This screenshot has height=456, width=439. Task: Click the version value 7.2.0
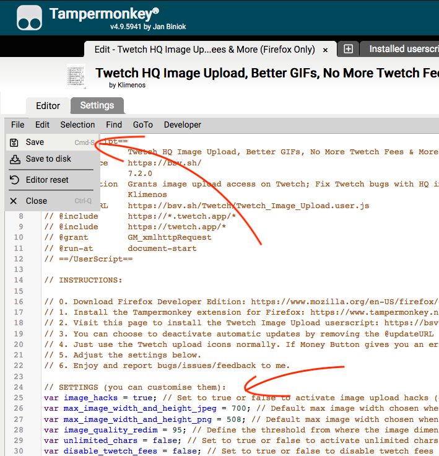click(x=140, y=173)
